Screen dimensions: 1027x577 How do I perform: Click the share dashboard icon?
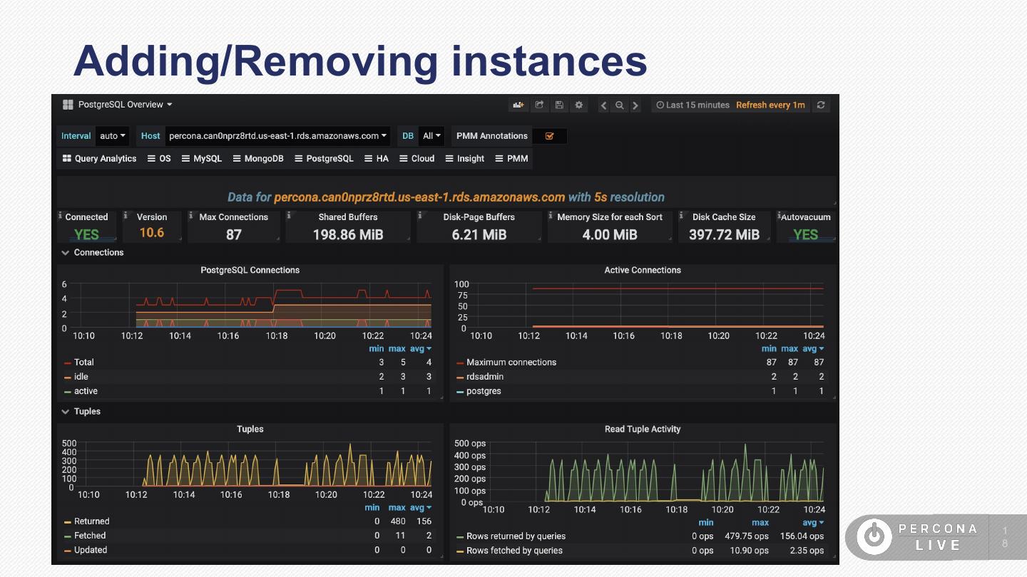click(x=539, y=105)
